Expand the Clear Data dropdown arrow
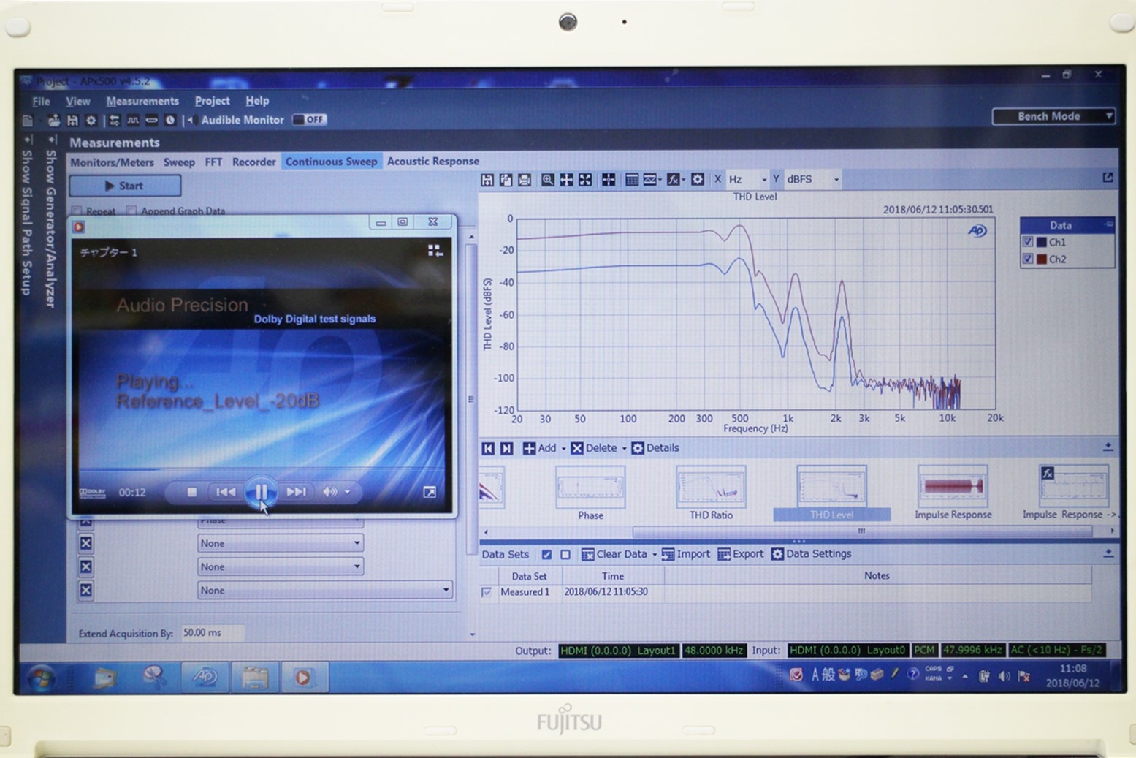Image resolution: width=1136 pixels, height=758 pixels. 654,555
